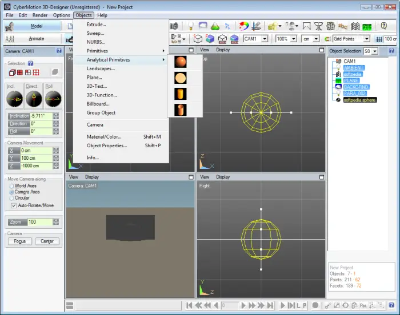
Task: Open the green landscape mountain tool
Action: (x=215, y=26)
